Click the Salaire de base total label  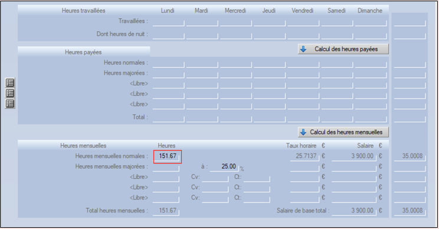coord(303,211)
